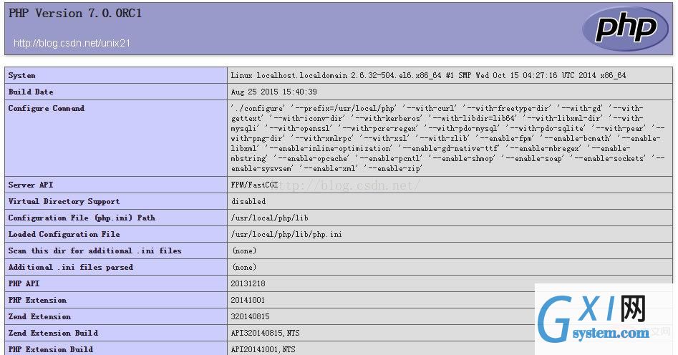Click the 'disabled' value
Image resolution: width=678 pixels, height=355 pixels.
[248, 201]
